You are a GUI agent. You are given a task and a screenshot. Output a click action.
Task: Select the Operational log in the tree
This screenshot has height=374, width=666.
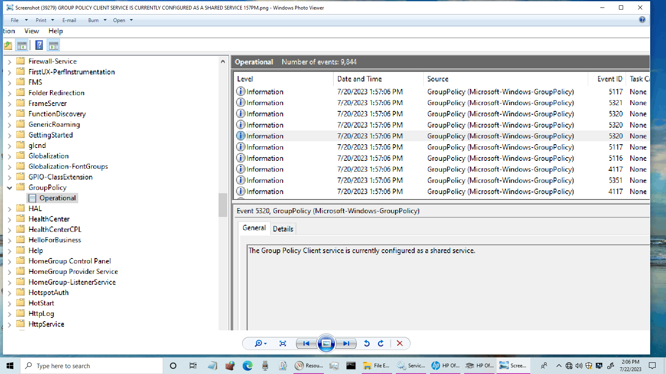click(57, 198)
